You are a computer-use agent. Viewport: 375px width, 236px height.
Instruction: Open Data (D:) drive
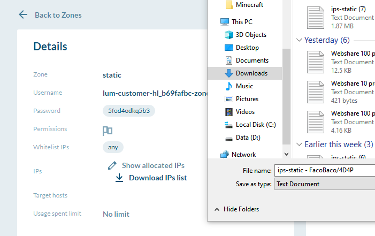tap(248, 138)
